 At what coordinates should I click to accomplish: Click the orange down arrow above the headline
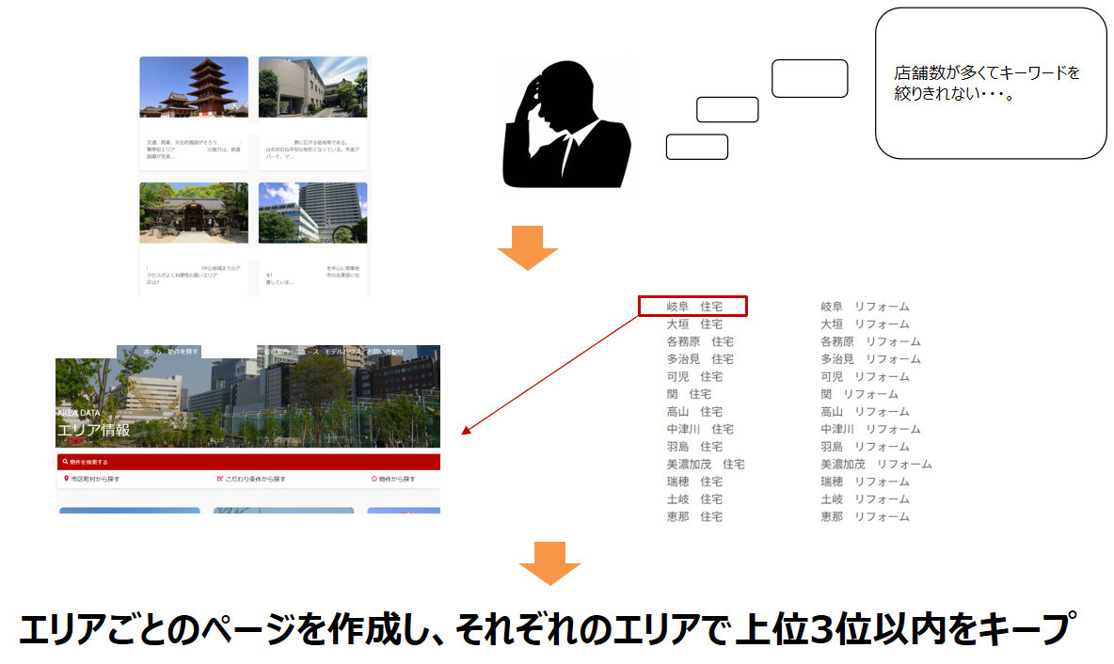pos(549,563)
